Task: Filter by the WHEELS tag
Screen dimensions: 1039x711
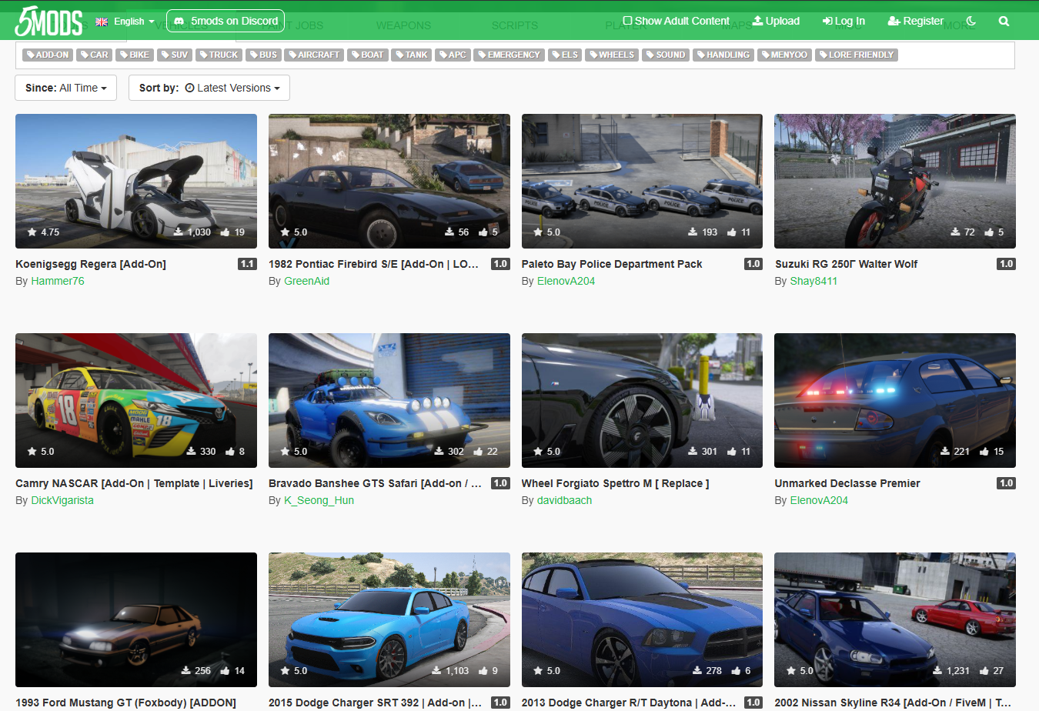Action: click(612, 55)
